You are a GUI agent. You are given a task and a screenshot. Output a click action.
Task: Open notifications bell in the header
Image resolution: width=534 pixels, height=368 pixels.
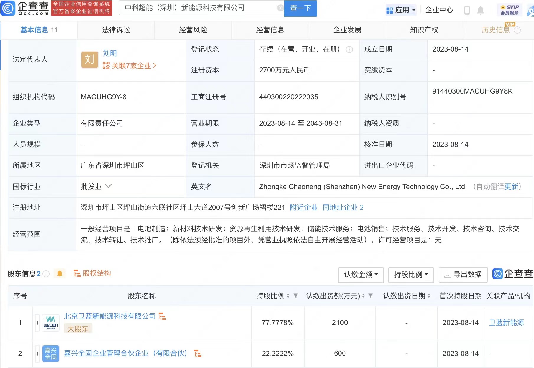click(481, 10)
